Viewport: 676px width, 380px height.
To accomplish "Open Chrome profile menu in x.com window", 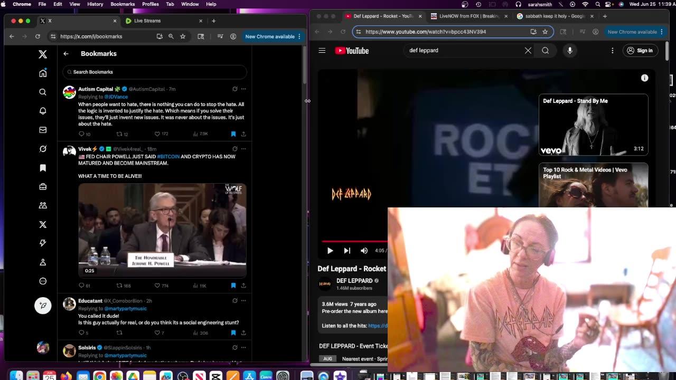I will tap(233, 36).
